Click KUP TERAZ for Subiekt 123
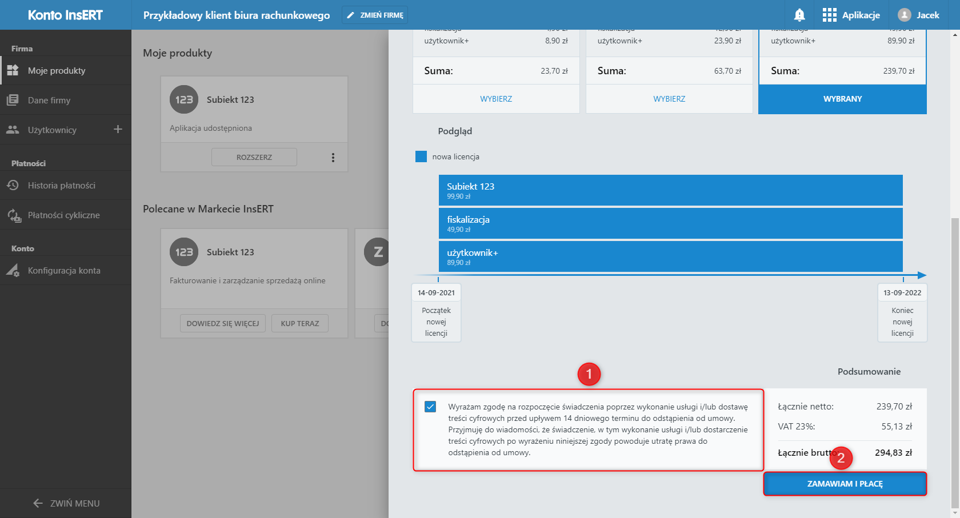This screenshot has width=960, height=518. [300, 323]
